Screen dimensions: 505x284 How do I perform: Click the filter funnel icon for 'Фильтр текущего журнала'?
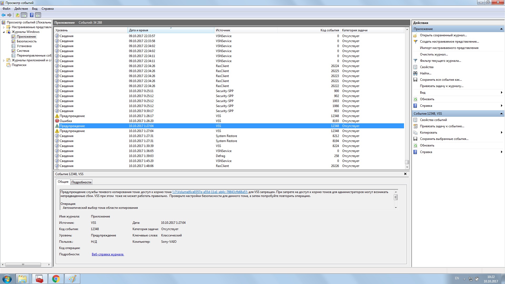[415, 61]
